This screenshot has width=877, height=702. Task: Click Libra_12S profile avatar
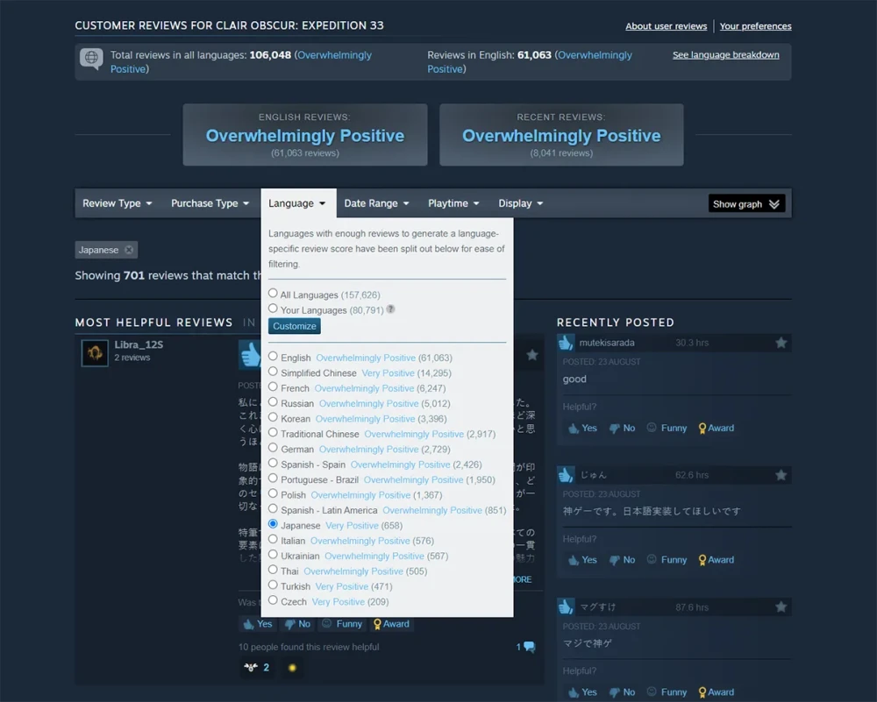(x=95, y=352)
